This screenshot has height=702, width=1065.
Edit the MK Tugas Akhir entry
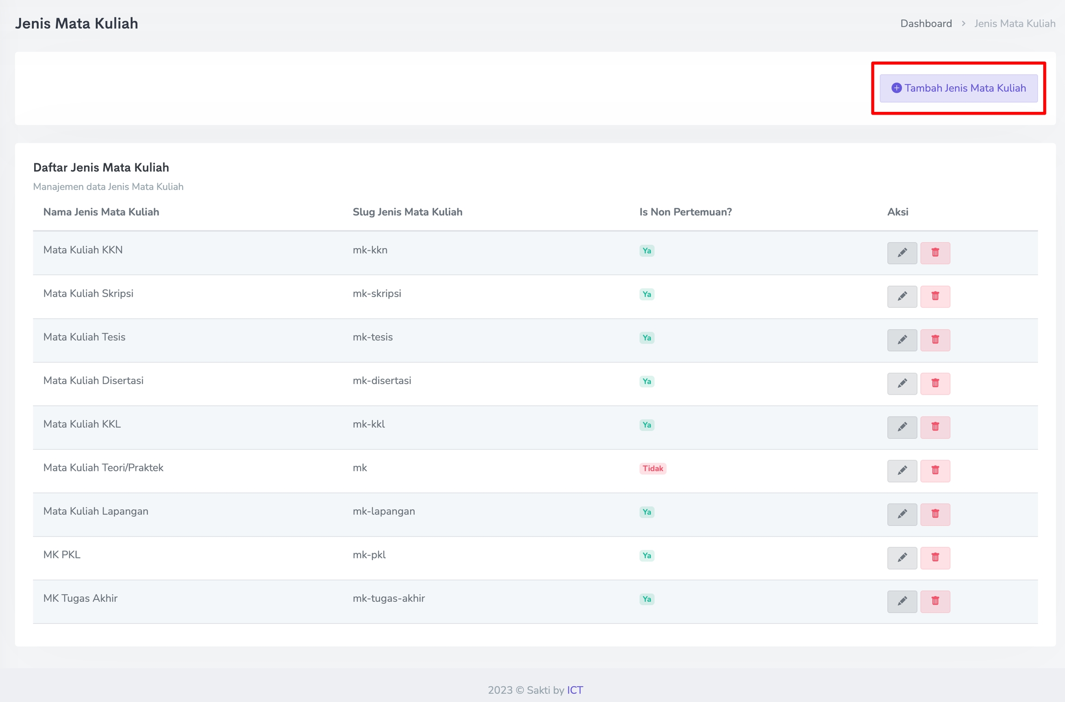[x=902, y=601]
